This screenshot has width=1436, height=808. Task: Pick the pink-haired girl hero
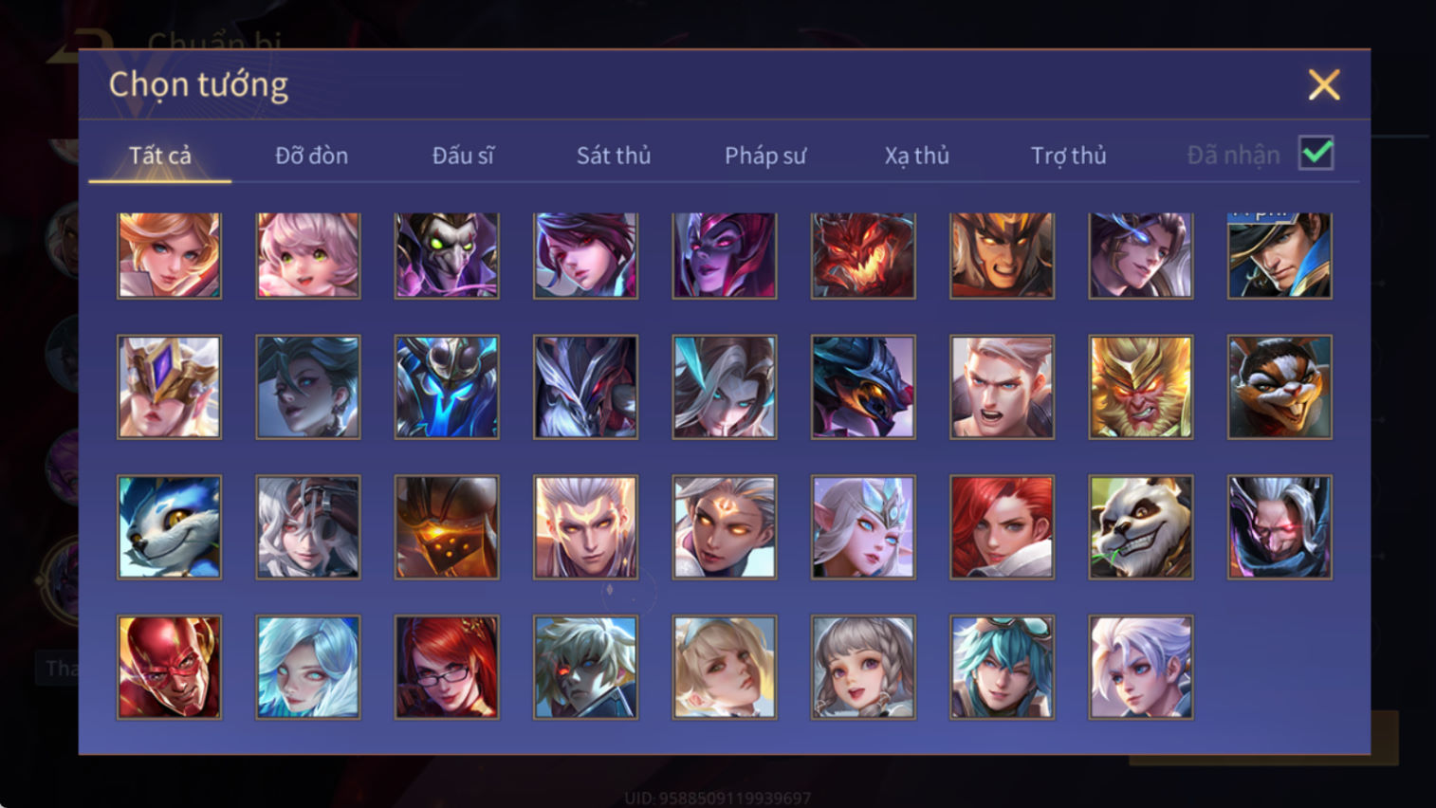308,255
